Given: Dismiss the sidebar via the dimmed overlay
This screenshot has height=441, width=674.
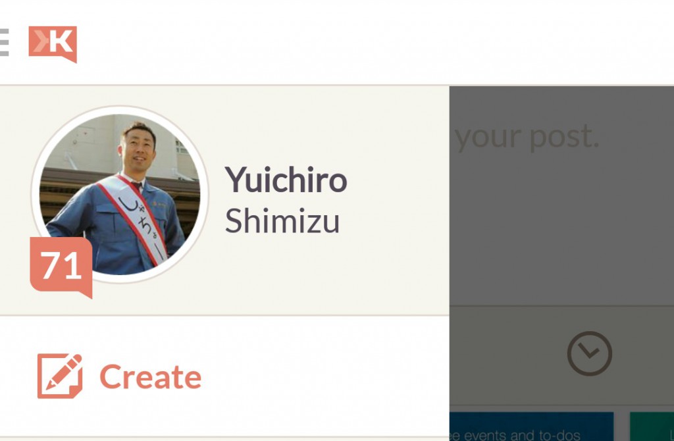Looking at the screenshot, I should pos(561,224).
